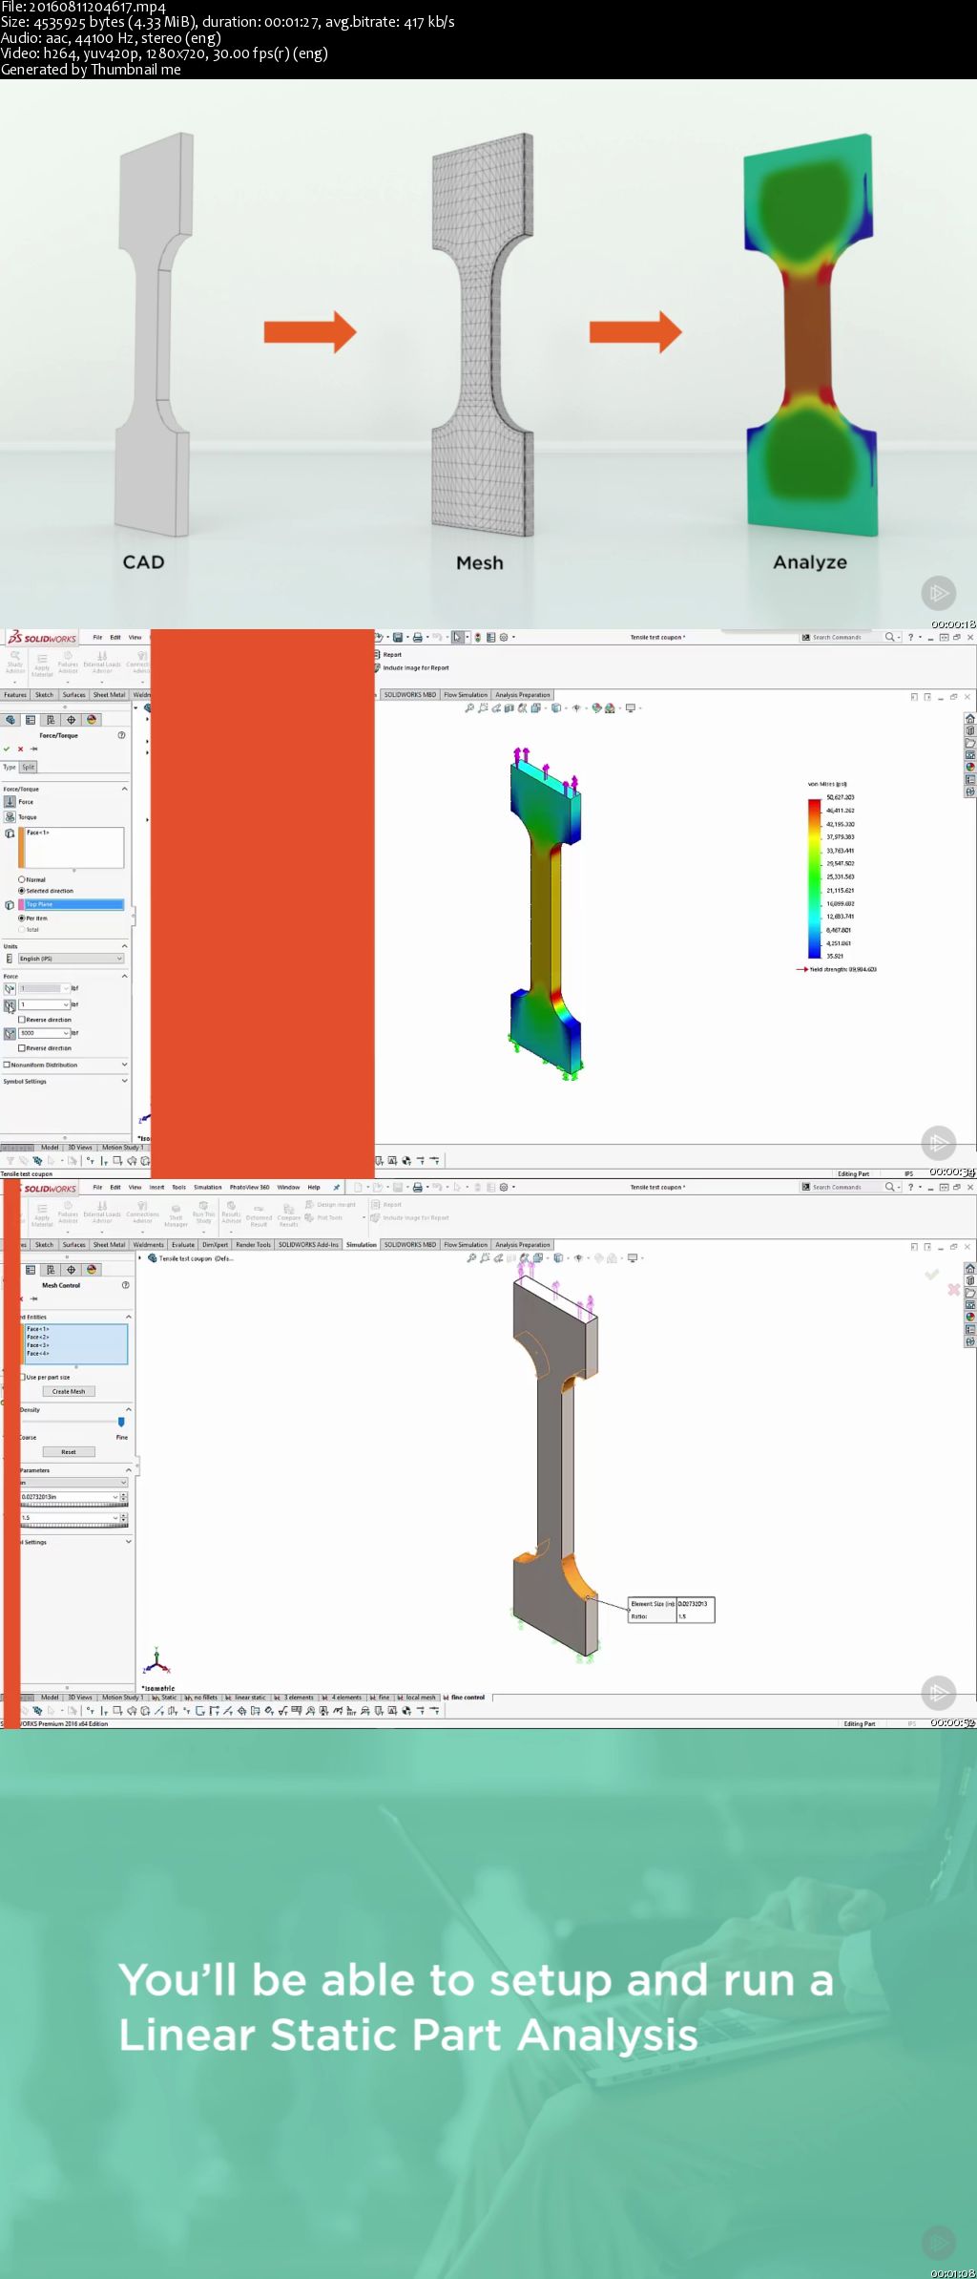Image resolution: width=977 pixels, height=2279 pixels.
Task: Select the Torque load type icon
Action: (10, 817)
